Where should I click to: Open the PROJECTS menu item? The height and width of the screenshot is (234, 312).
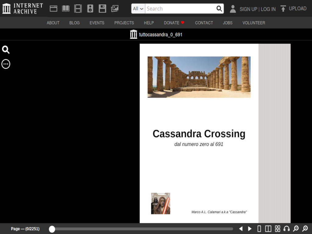click(x=124, y=23)
